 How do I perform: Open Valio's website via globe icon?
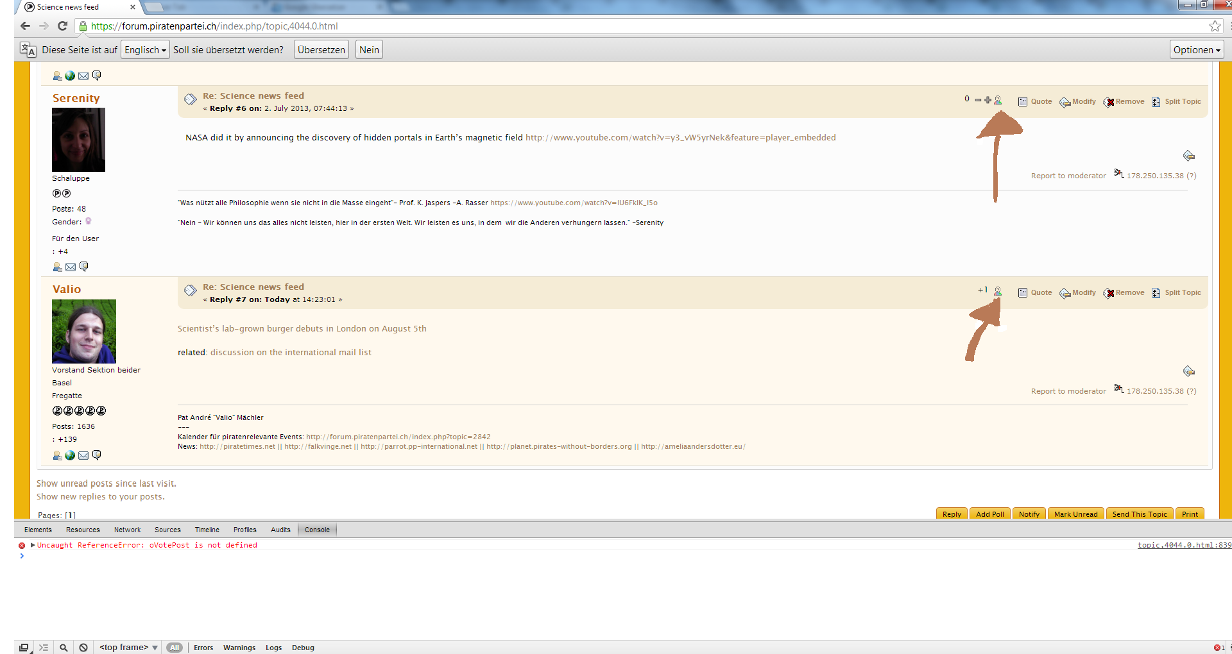pos(70,455)
